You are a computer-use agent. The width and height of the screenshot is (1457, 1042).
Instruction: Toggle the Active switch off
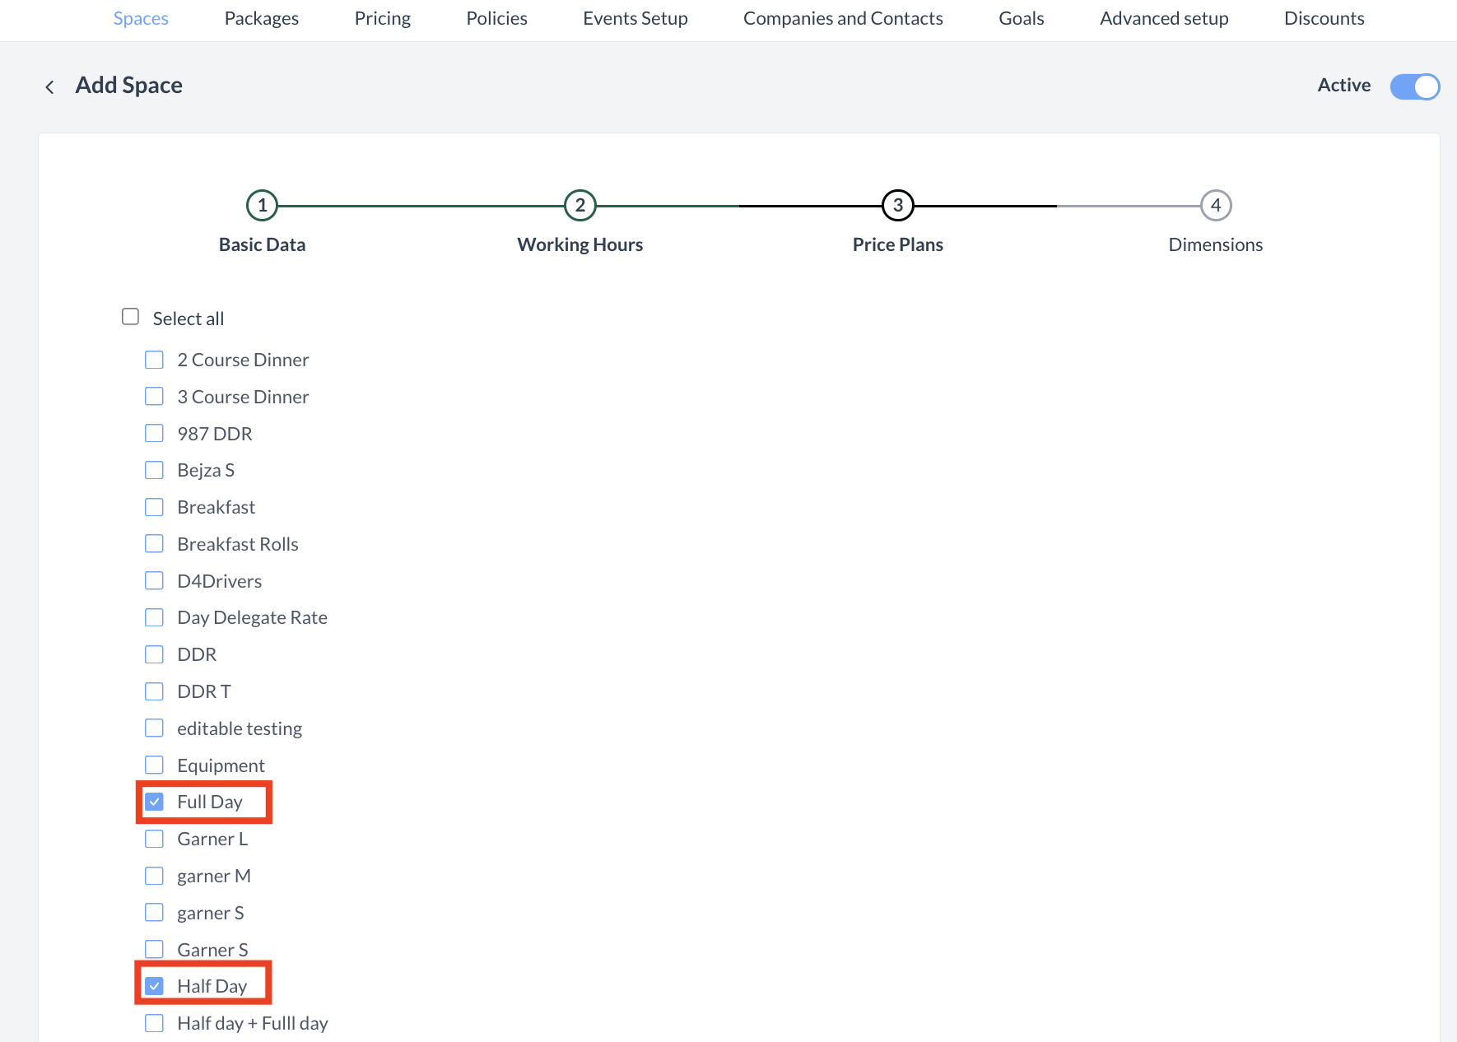(1414, 86)
